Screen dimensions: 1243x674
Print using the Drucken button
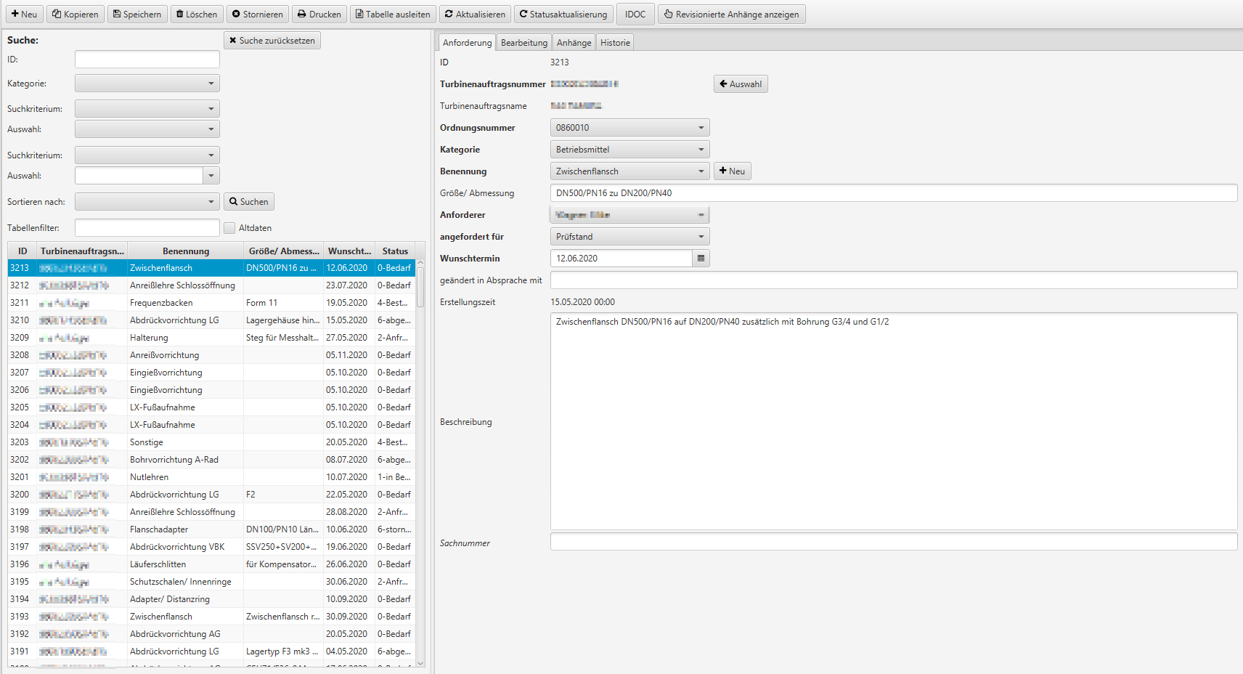point(319,15)
